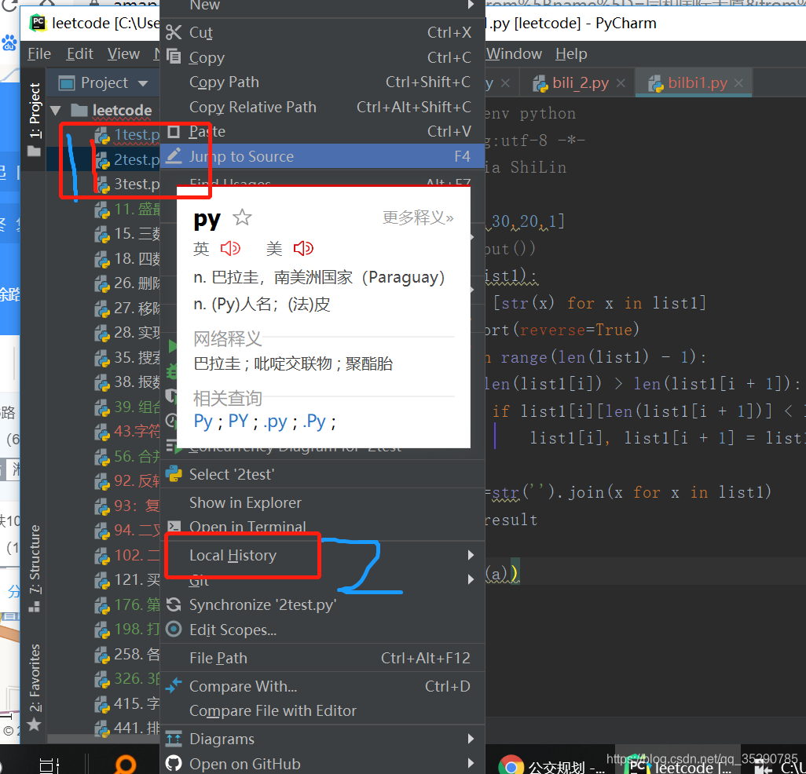The height and width of the screenshot is (774, 806).
Task: Click the GitHub octocat icon
Action: coord(174,763)
